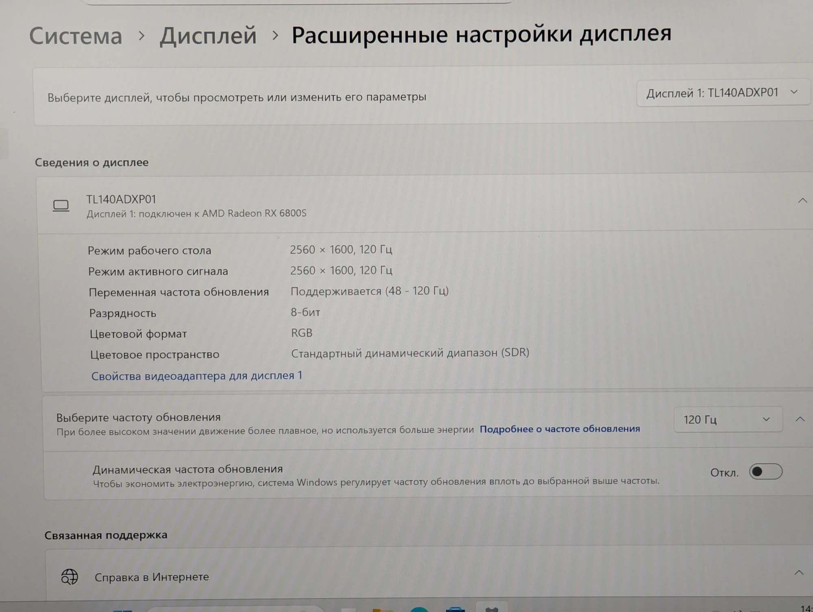Open Свойства видеоадаптера для дисплея 1

(x=197, y=375)
